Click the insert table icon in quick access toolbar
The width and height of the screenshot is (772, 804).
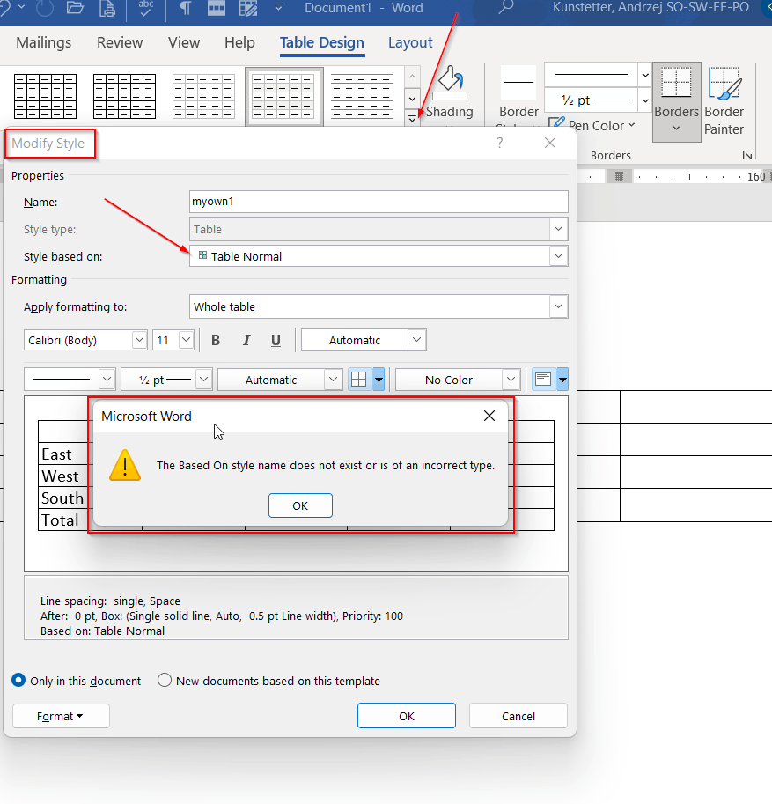(x=217, y=8)
